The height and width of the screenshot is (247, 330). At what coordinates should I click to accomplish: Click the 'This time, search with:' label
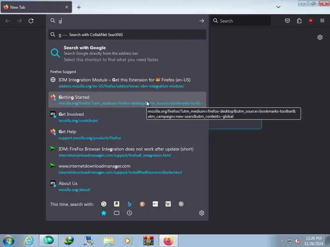click(72, 204)
